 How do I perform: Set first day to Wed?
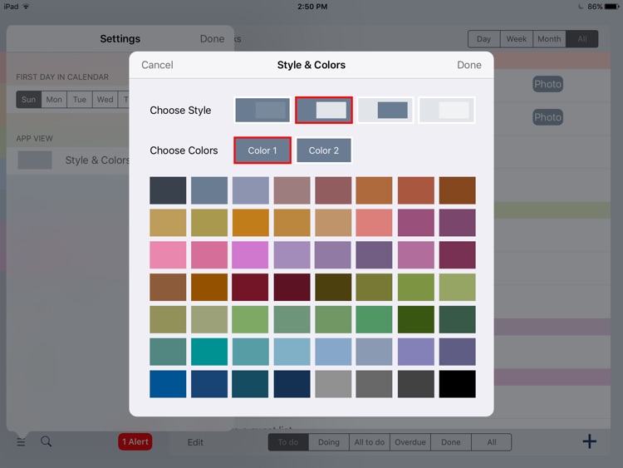tap(105, 100)
